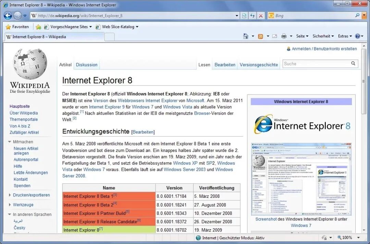Click the Internet Explorer 9 link
Screen dimensions: 370x244
[107, 107]
